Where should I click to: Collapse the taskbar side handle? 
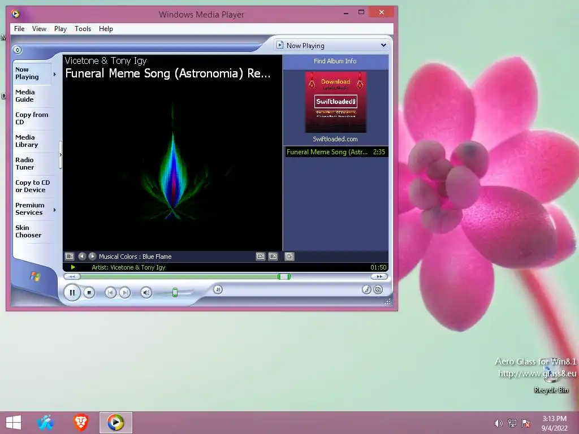[61, 155]
